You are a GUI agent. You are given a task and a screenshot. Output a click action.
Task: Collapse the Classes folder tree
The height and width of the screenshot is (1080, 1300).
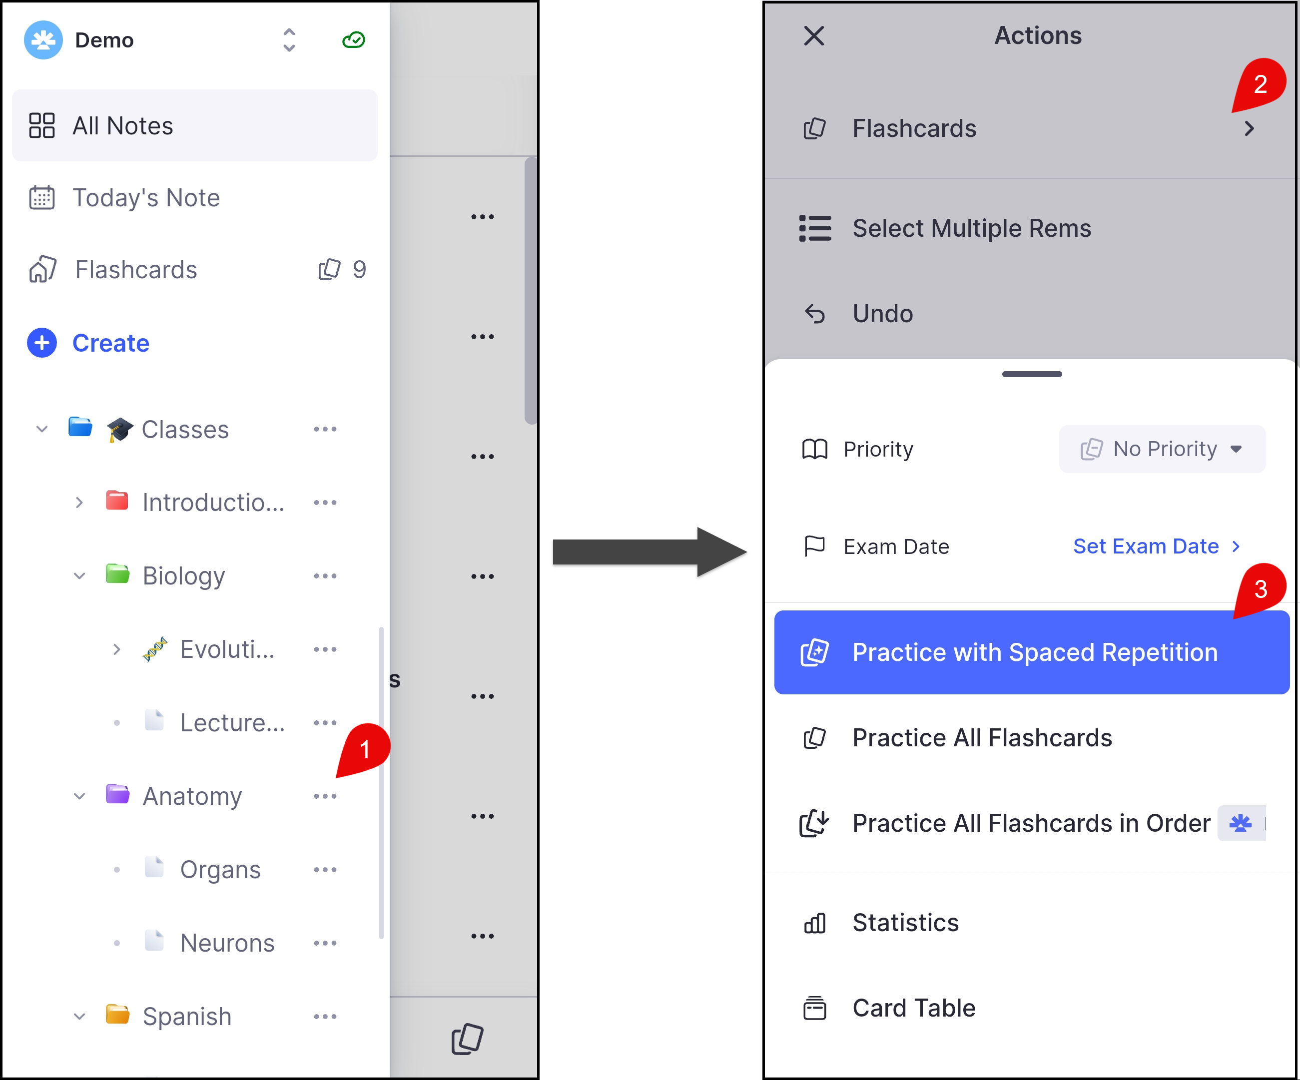(x=42, y=430)
